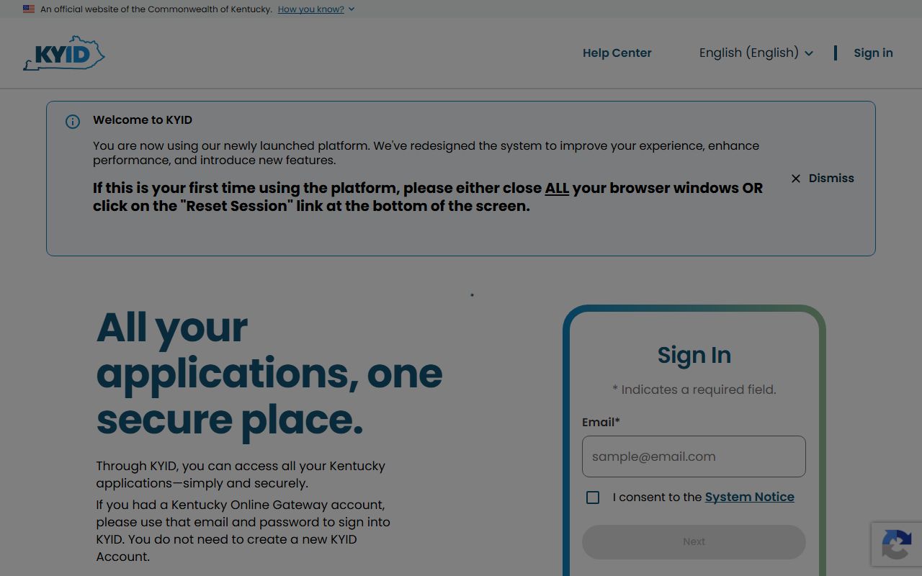The height and width of the screenshot is (576, 922).
Task: Click the "Sign In" form heading
Action: pos(694,355)
